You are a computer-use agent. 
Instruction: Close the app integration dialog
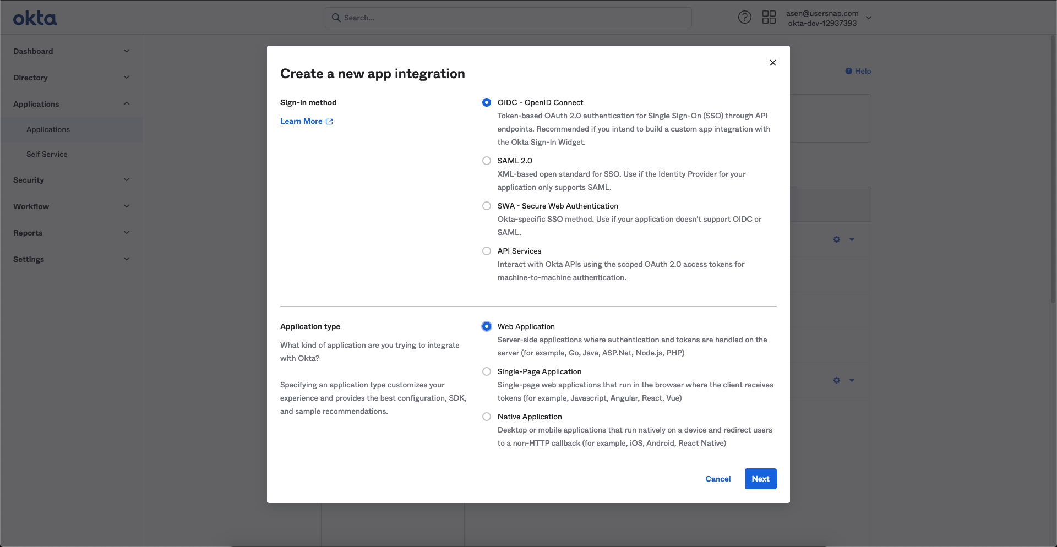click(773, 63)
